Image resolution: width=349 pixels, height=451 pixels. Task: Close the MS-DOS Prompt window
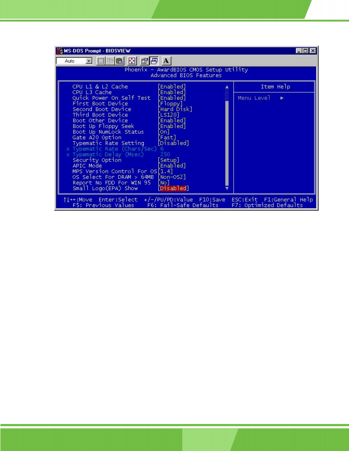pos(313,51)
